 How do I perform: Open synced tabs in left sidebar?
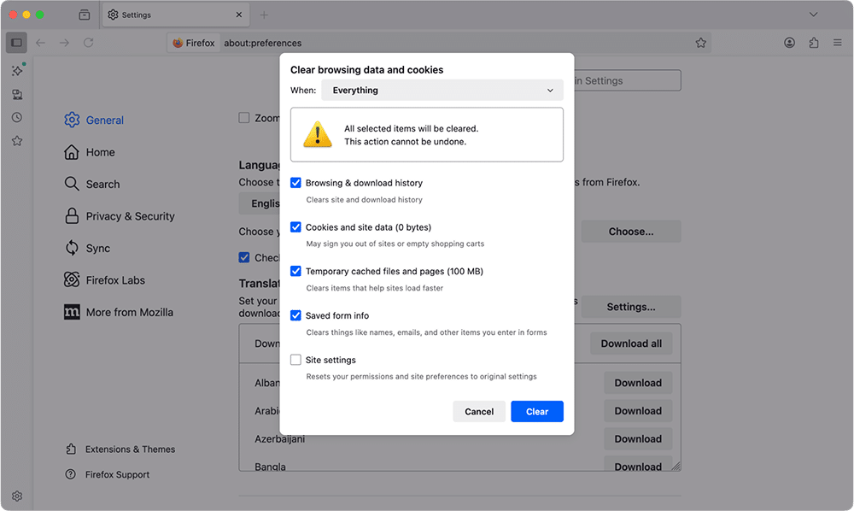coord(16,95)
